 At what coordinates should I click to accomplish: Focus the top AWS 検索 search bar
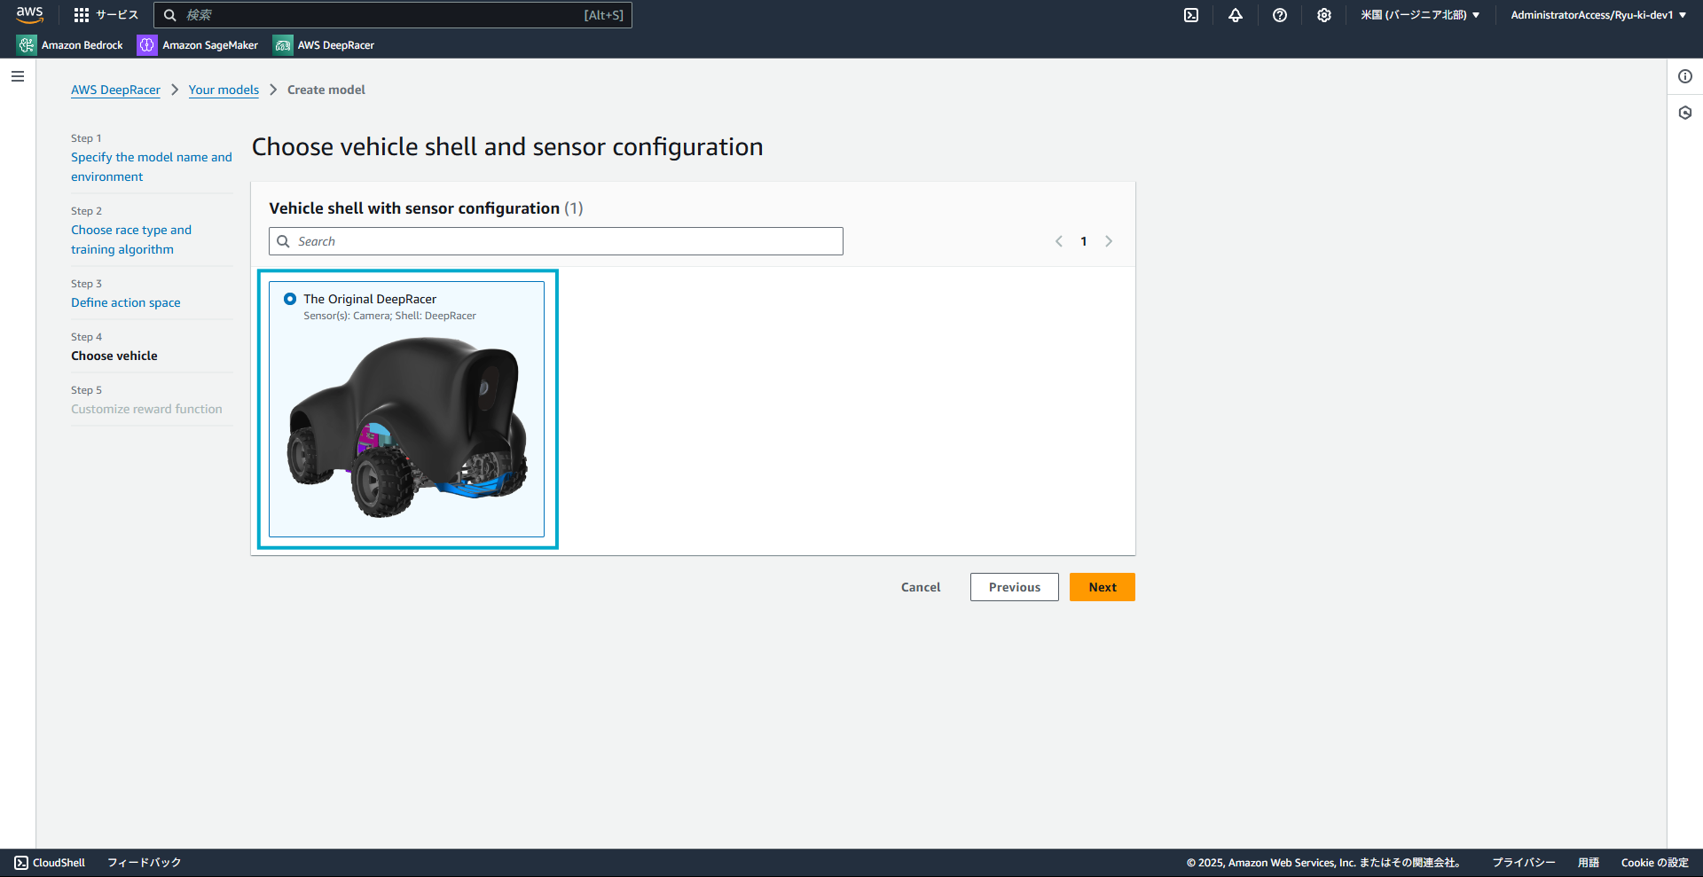point(393,15)
